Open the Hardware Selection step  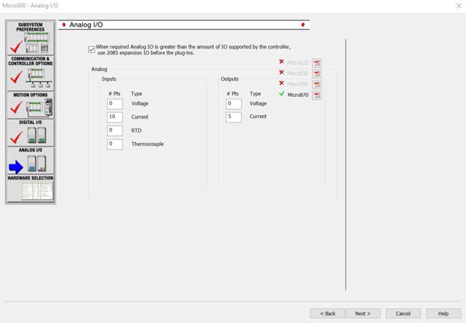pyautogui.click(x=31, y=188)
